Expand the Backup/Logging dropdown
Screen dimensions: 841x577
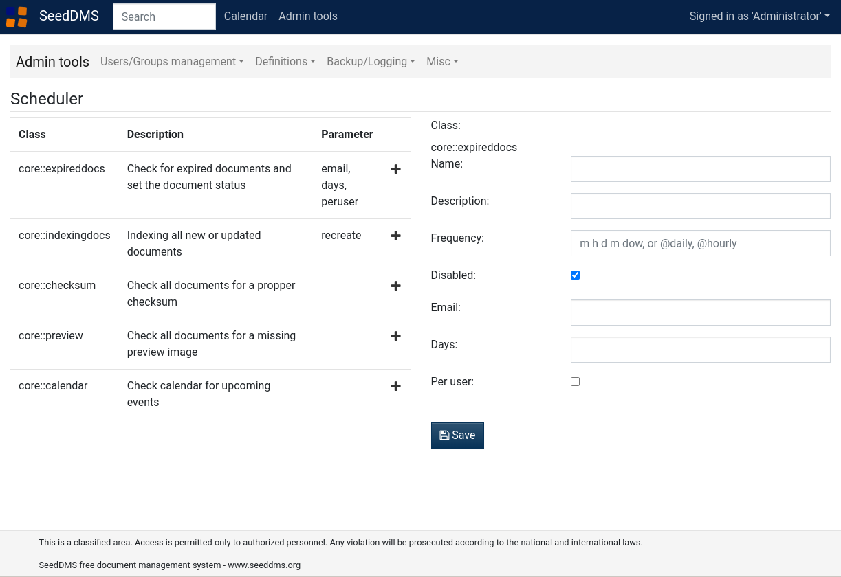click(x=371, y=62)
